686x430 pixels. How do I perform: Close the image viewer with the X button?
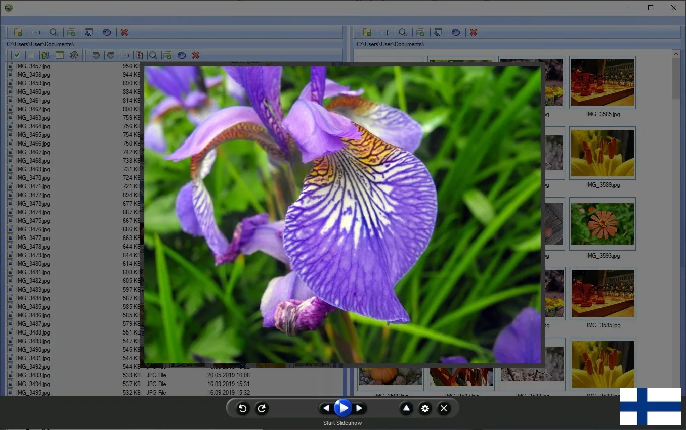tap(444, 408)
